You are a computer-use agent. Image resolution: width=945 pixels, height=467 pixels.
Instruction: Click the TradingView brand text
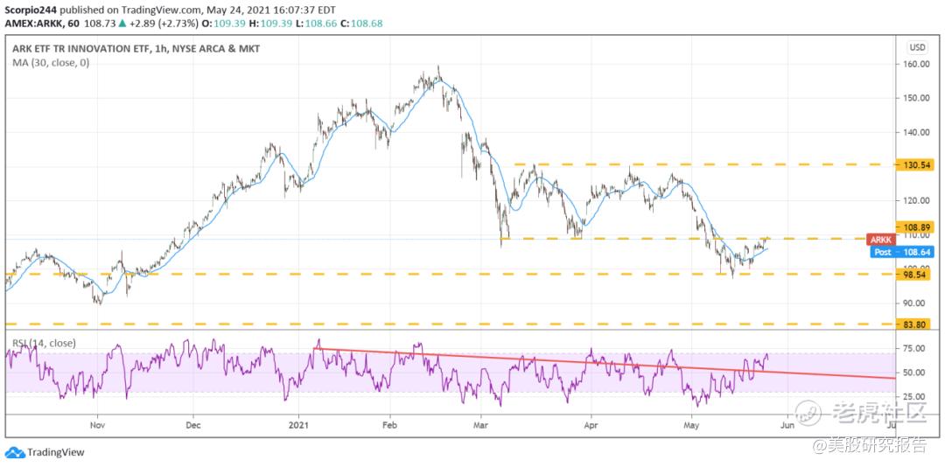pyautogui.click(x=56, y=452)
